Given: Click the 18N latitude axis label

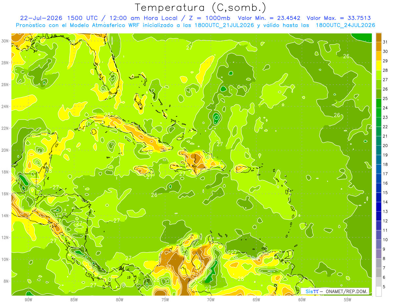Looking at the screenshot, I should pyautogui.click(x=5, y=172).
